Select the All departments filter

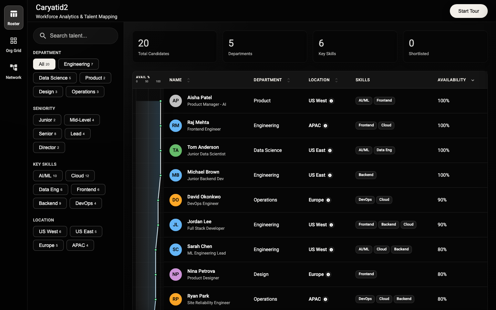click(44, 64)
